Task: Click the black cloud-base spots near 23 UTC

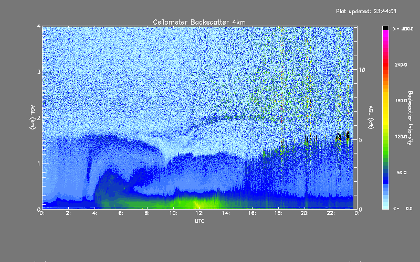Action: [x=343, y=136]
